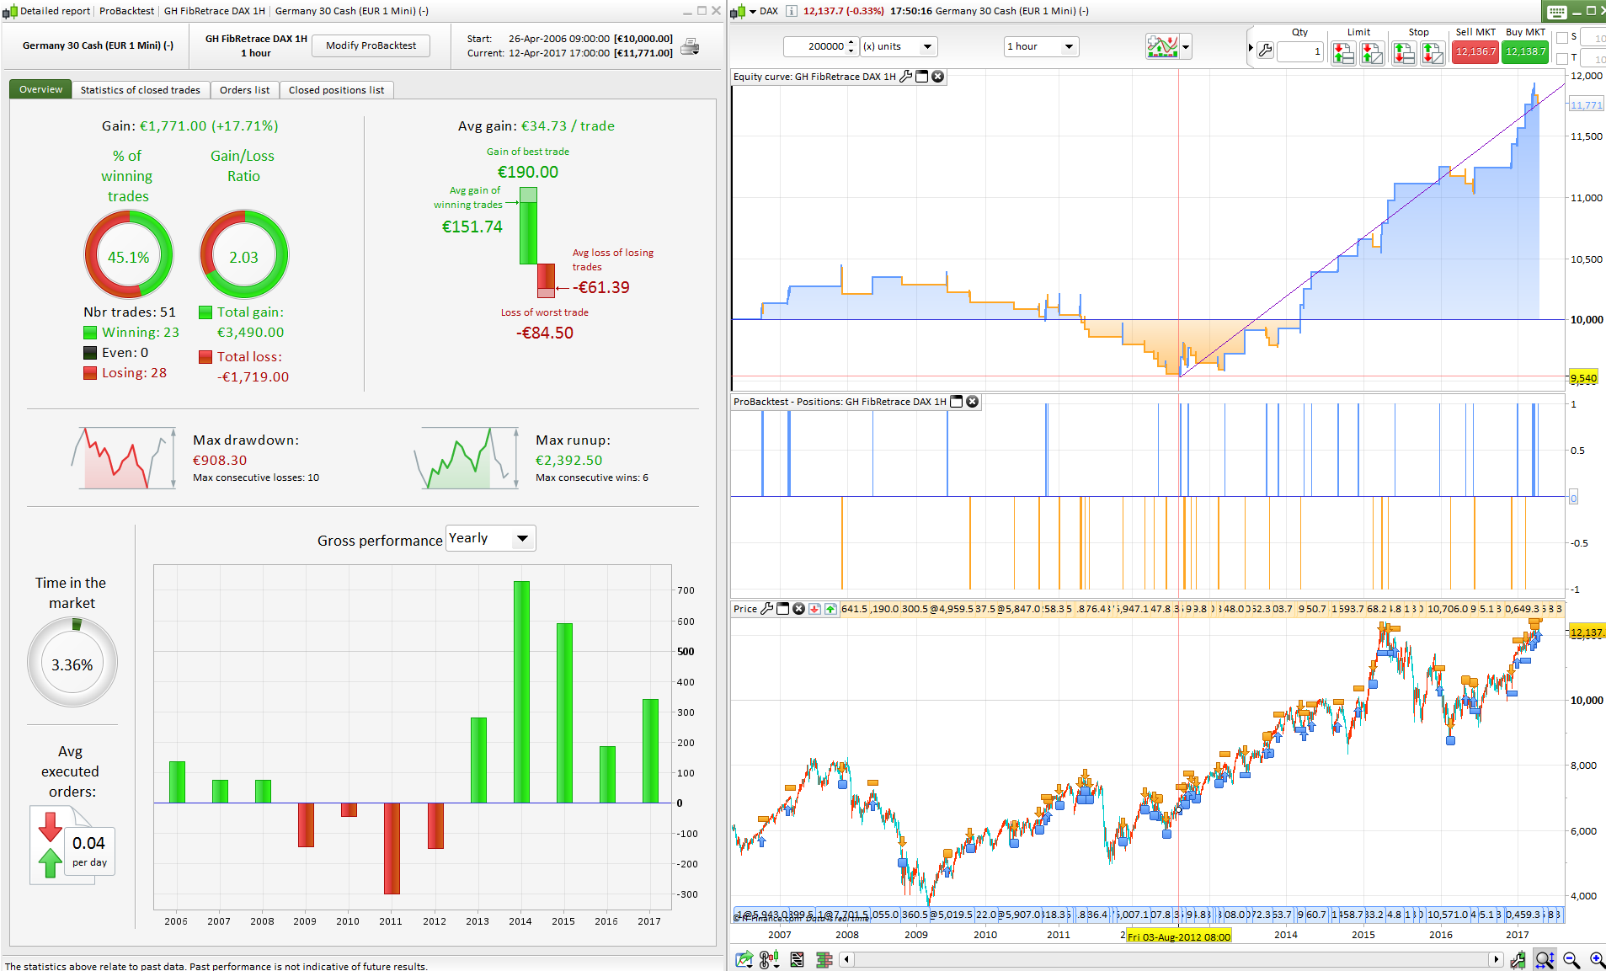Click the Fri 03-Aug-2012 08:00 date marker
Screen dimensions: 1606x971
tap(1179, 936)
